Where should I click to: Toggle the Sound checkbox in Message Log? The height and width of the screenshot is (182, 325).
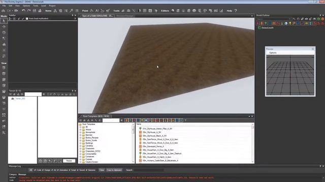[78, 170]
